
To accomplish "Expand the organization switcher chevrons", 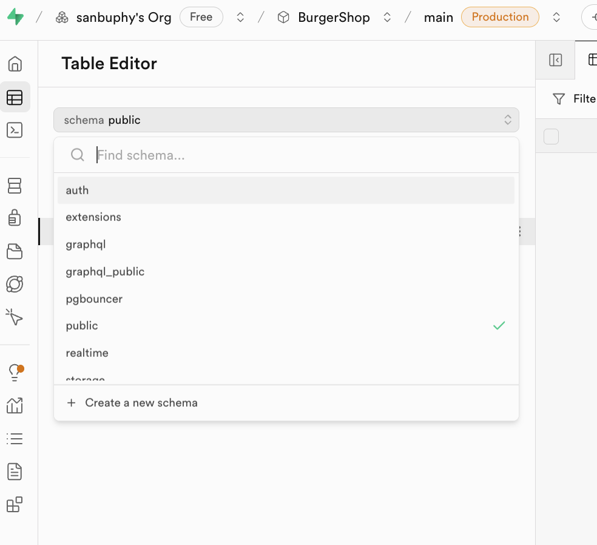I will tap(240, 18).
